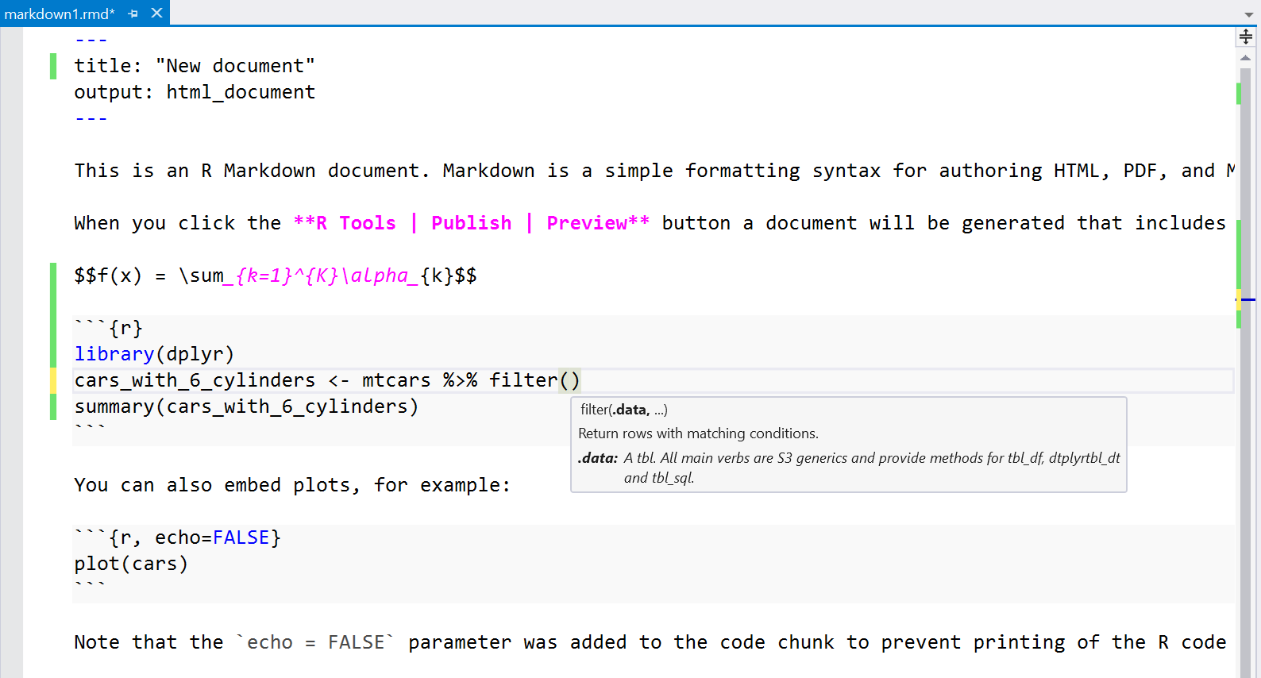Image resolution: width=1261 pixels, height=678 pixels.
Task: Click the filter(.data, ...) signature in tooltip
Action: pos(623,410)
